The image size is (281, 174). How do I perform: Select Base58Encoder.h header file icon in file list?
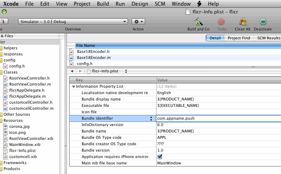pos(71,51)
